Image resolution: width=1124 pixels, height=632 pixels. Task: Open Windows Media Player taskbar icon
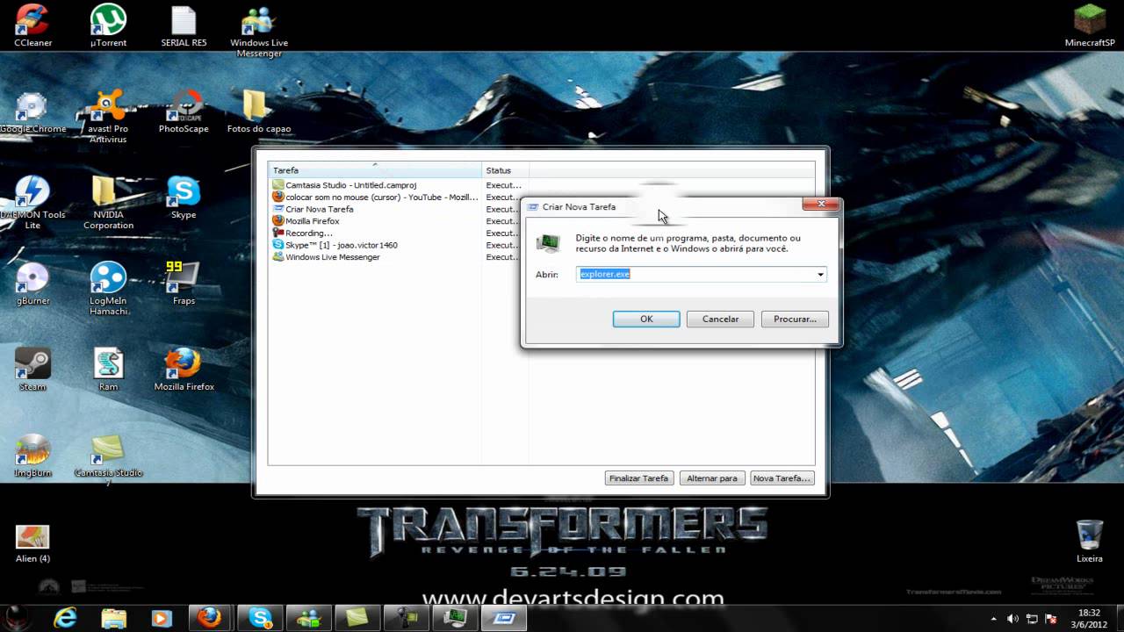[161, 618]
